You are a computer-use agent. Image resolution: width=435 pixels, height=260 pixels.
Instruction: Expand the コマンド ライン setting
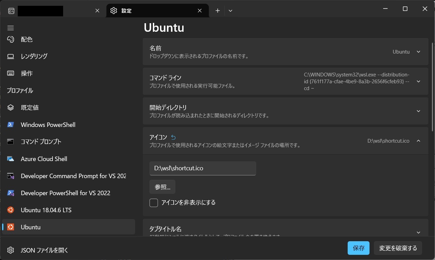[x=419, y=82]
